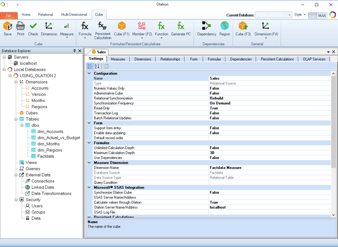Select the Factdata table in explorer

coord(45,156)
